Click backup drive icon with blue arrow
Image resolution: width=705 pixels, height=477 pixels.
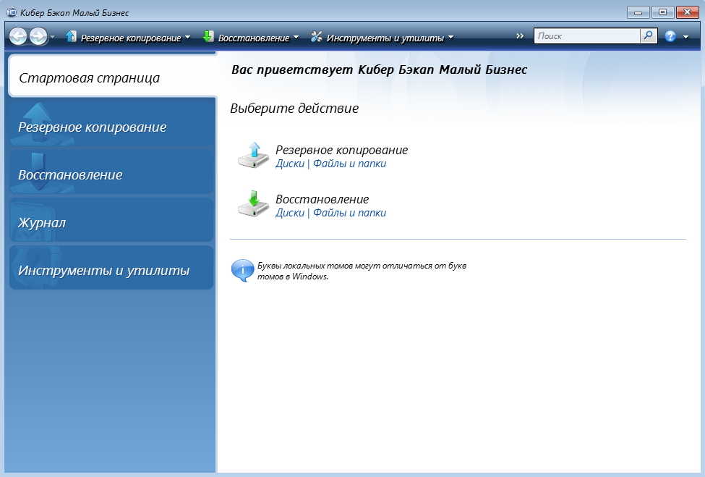pyautogui.click(x=253, y=156)
